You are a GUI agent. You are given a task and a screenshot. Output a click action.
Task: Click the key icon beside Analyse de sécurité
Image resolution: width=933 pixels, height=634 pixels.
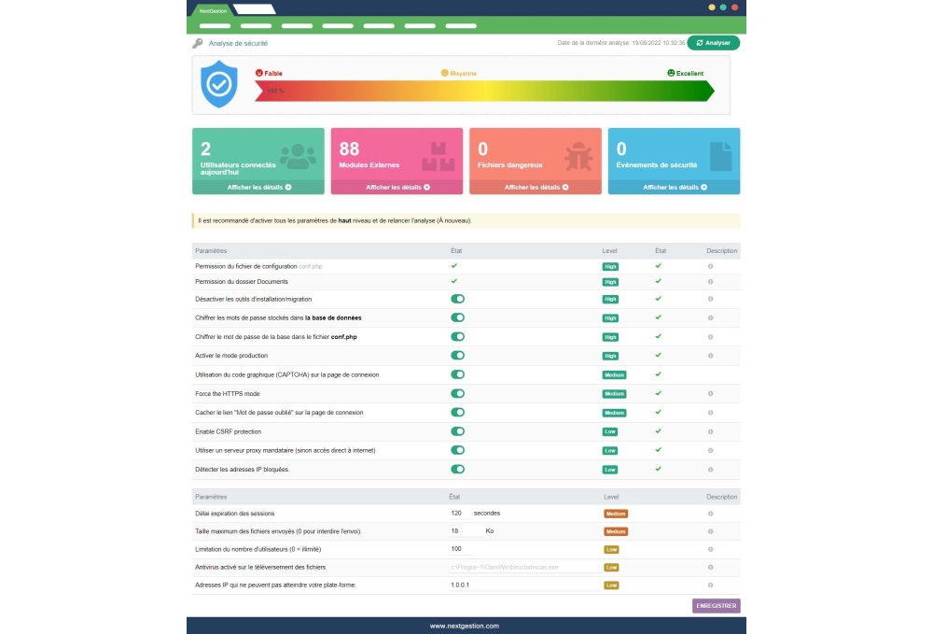(198, 43)
